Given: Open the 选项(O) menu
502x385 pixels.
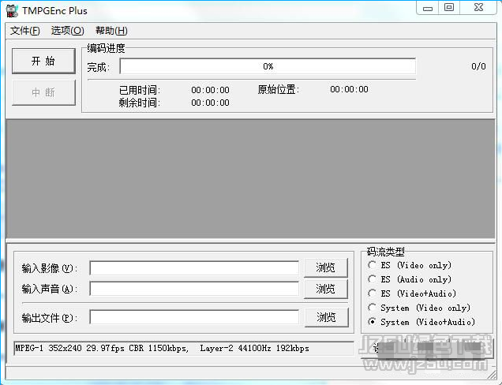Looking at the screenshot, I should 68,31.
